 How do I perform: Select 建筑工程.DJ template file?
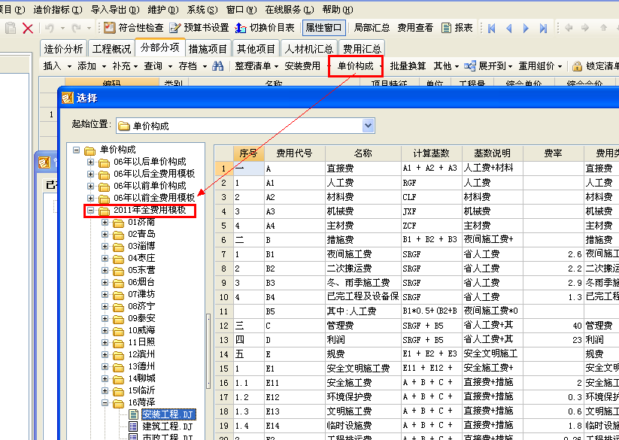168,426
